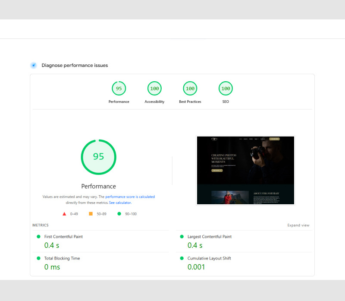Open the See calculator link
This screenshot has height=301, width=345.
120,203
